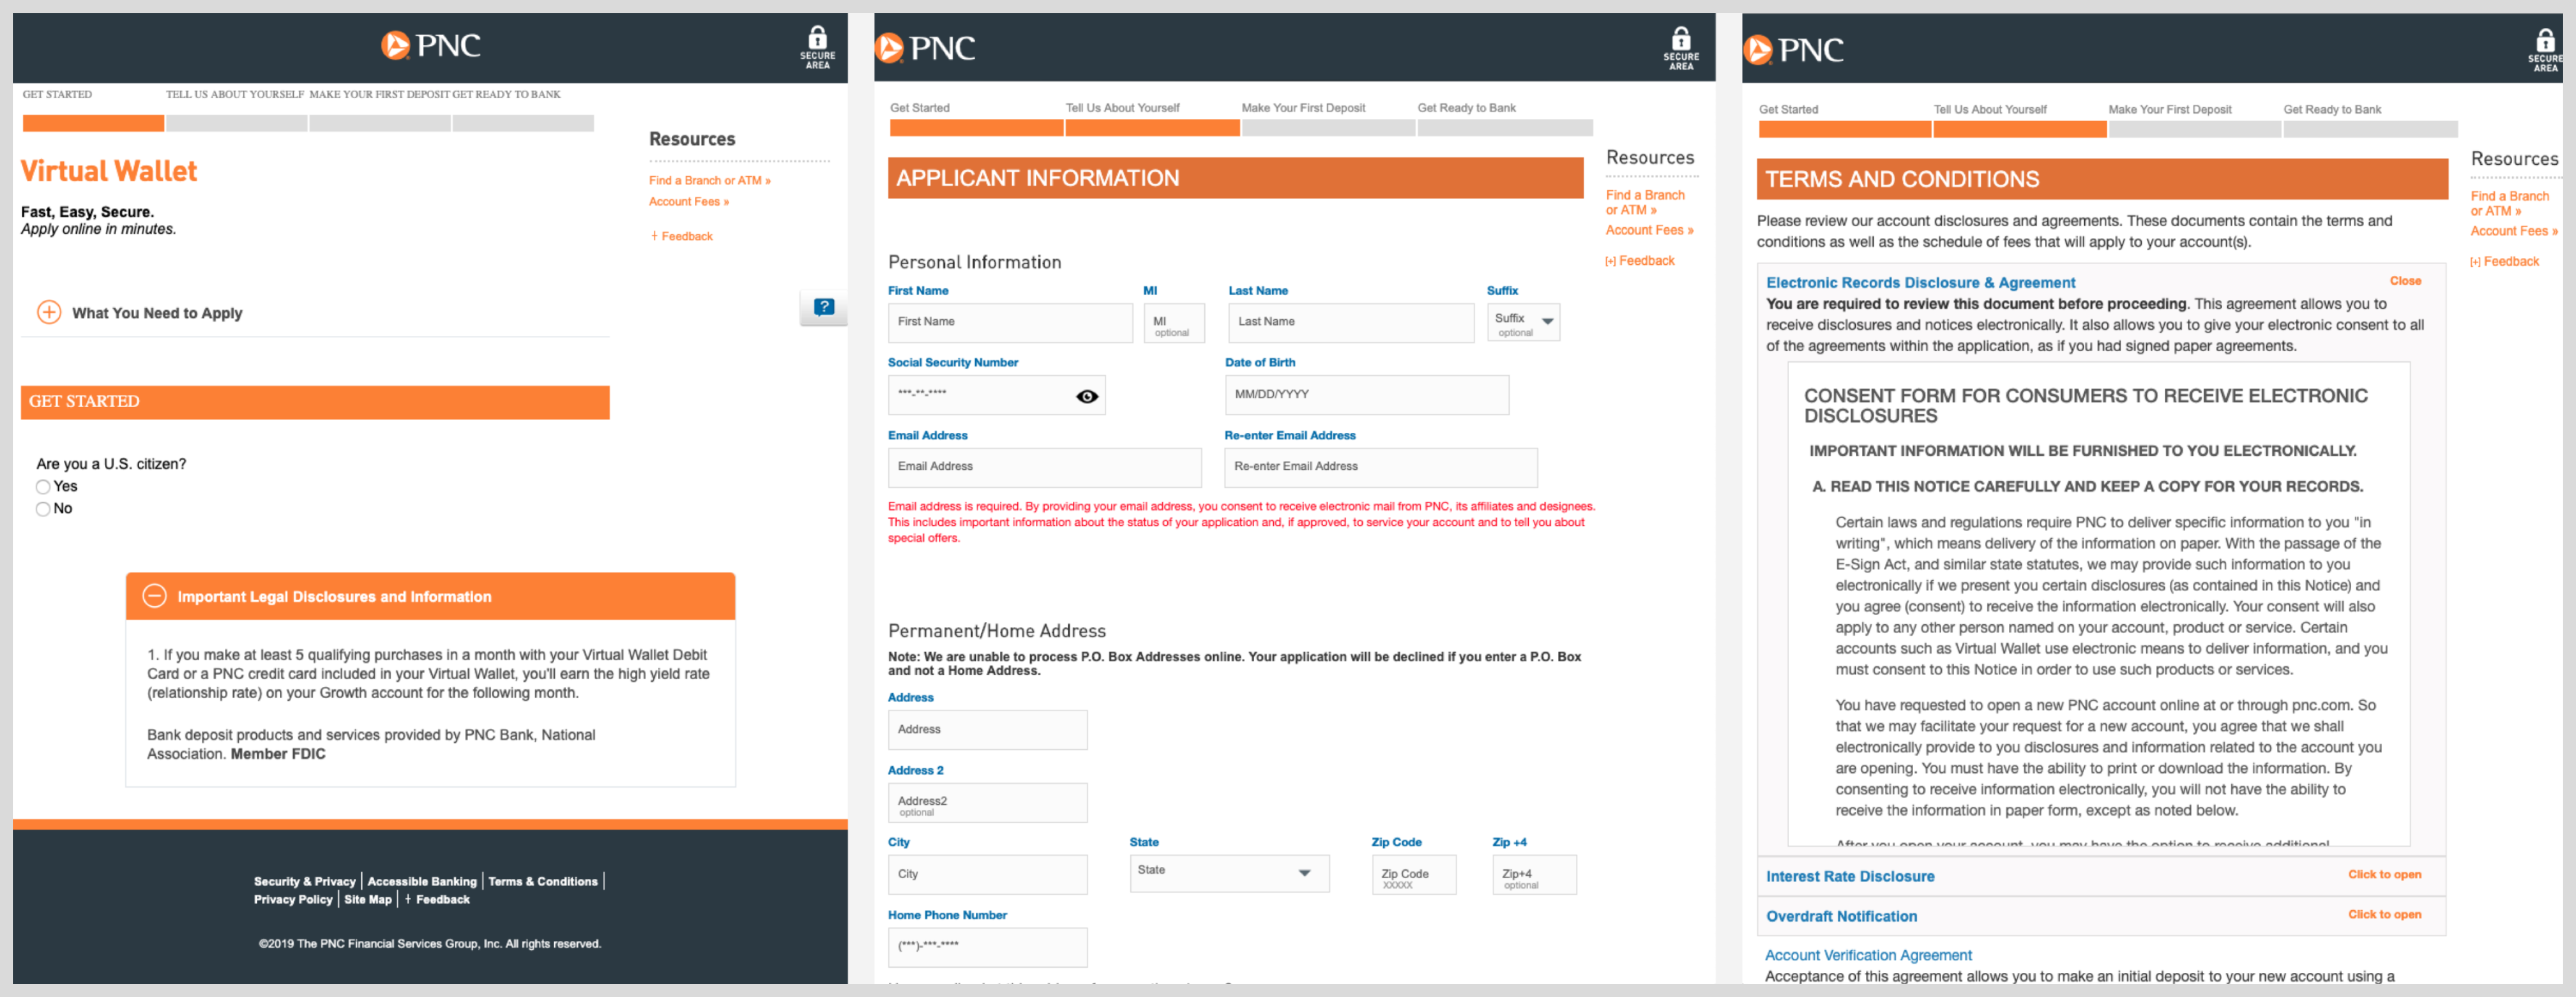Select No for U.S. citizen
This screenshot has width=2576, height=997.
click(x=43, y=509)
